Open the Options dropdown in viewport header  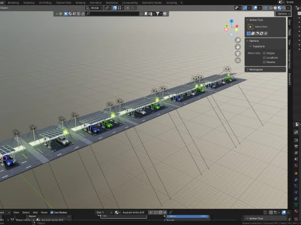coord(283,14)
